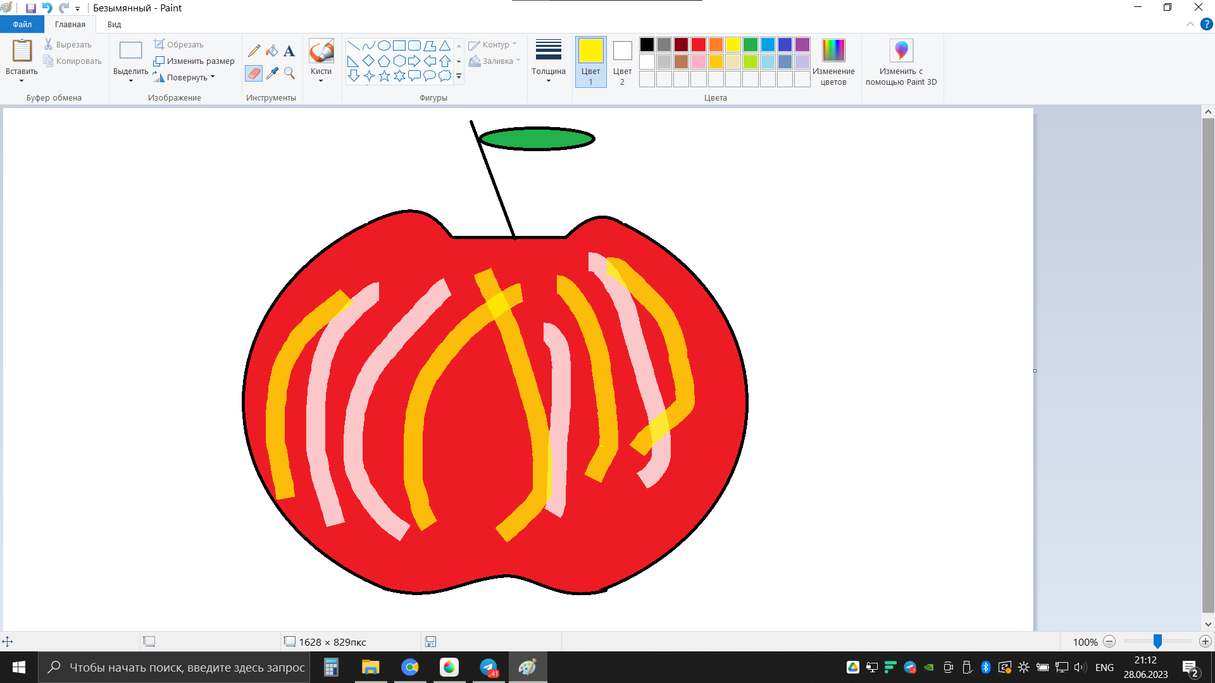
Task: Click the Windows taskbar search box
Action: [x=175, y=667]
